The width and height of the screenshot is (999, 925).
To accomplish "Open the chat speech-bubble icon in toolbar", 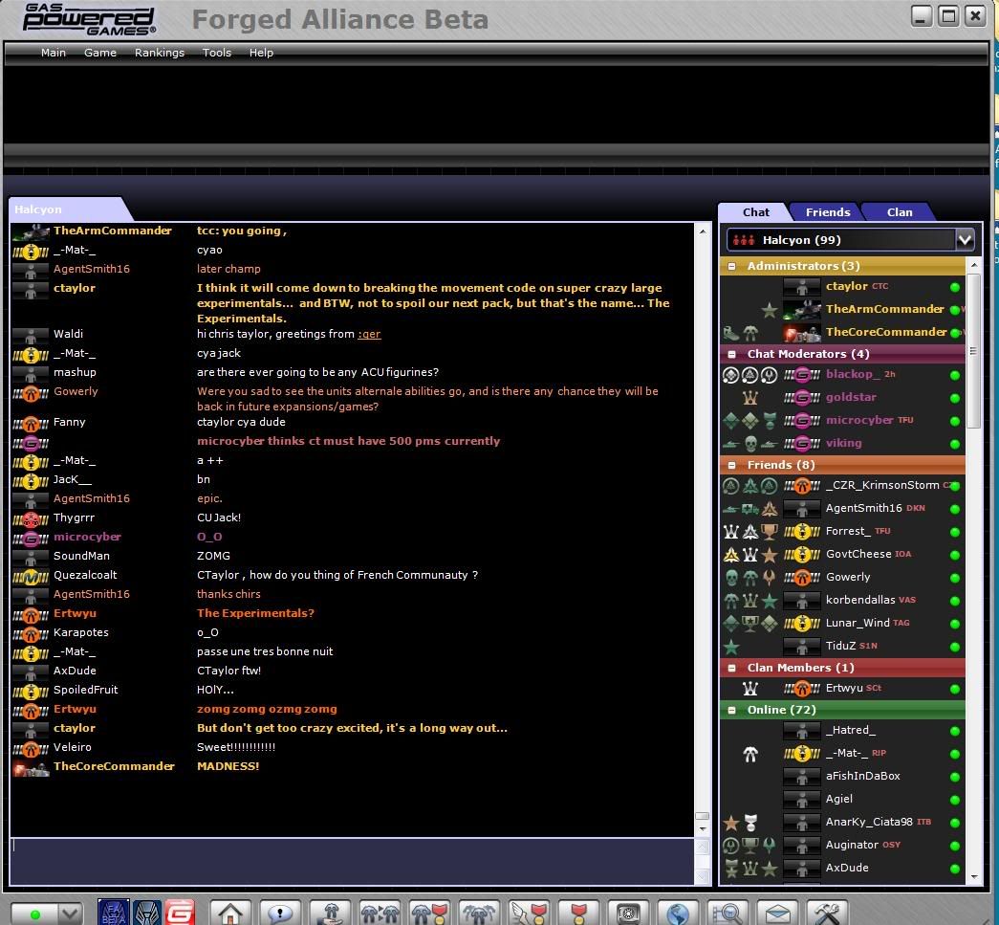I will pos(280,913).
